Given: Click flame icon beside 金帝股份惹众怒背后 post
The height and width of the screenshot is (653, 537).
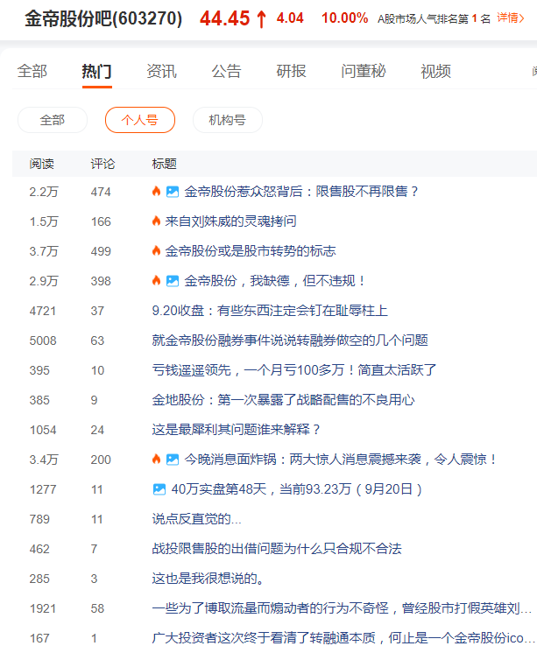Looking at the screenshot, I should click(156, 192).
